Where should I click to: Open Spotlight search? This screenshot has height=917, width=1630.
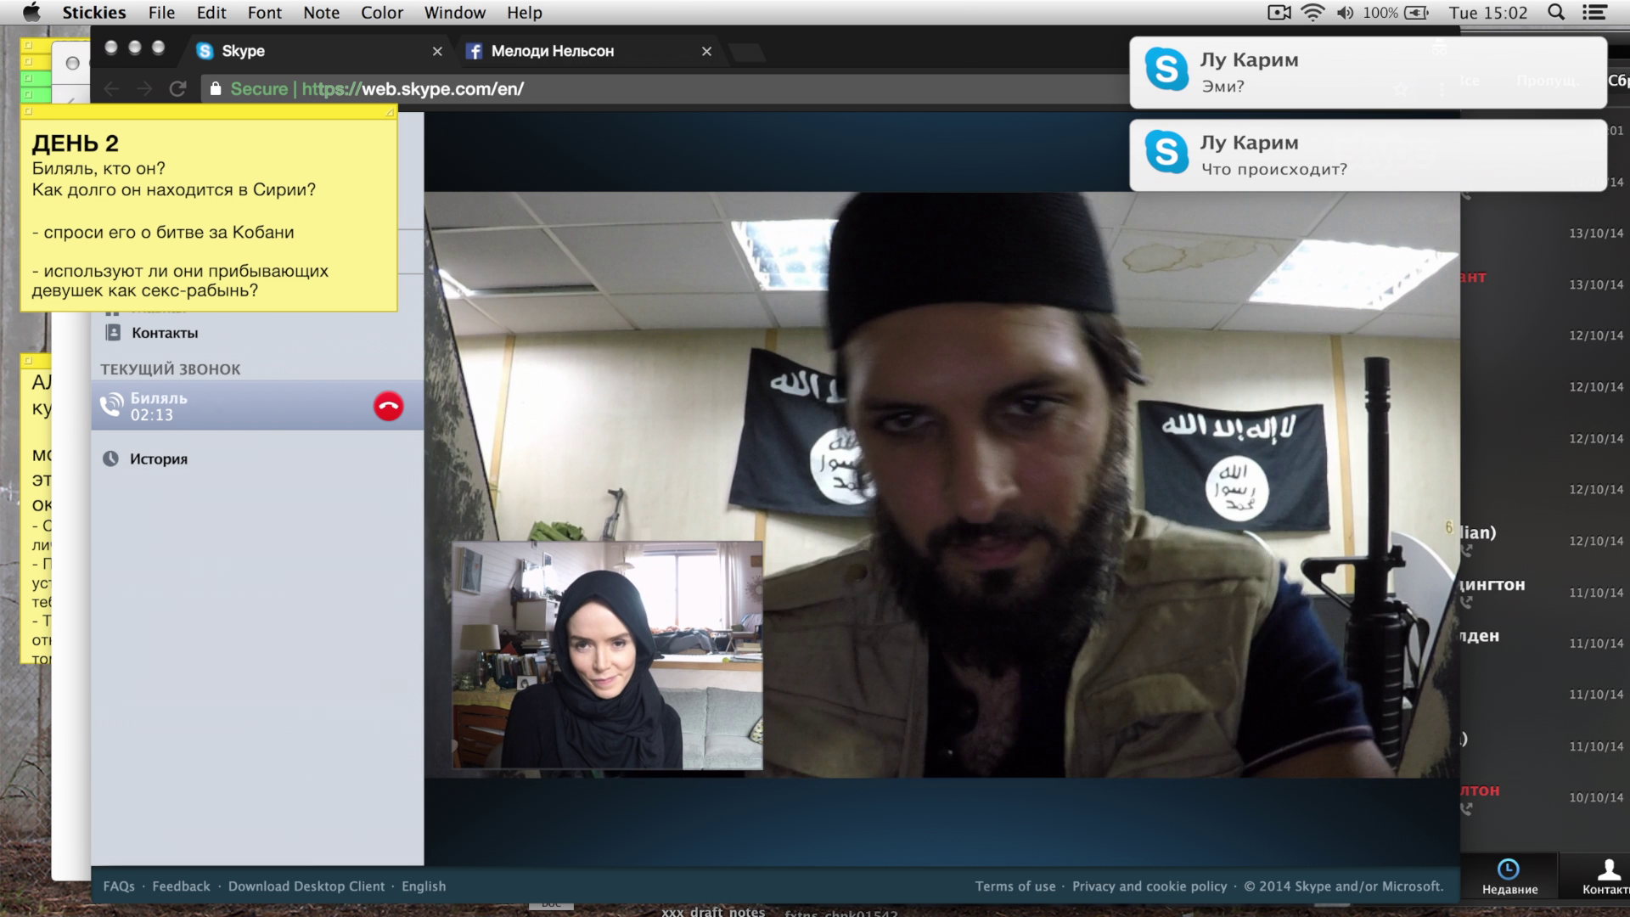pos(1556,13)
